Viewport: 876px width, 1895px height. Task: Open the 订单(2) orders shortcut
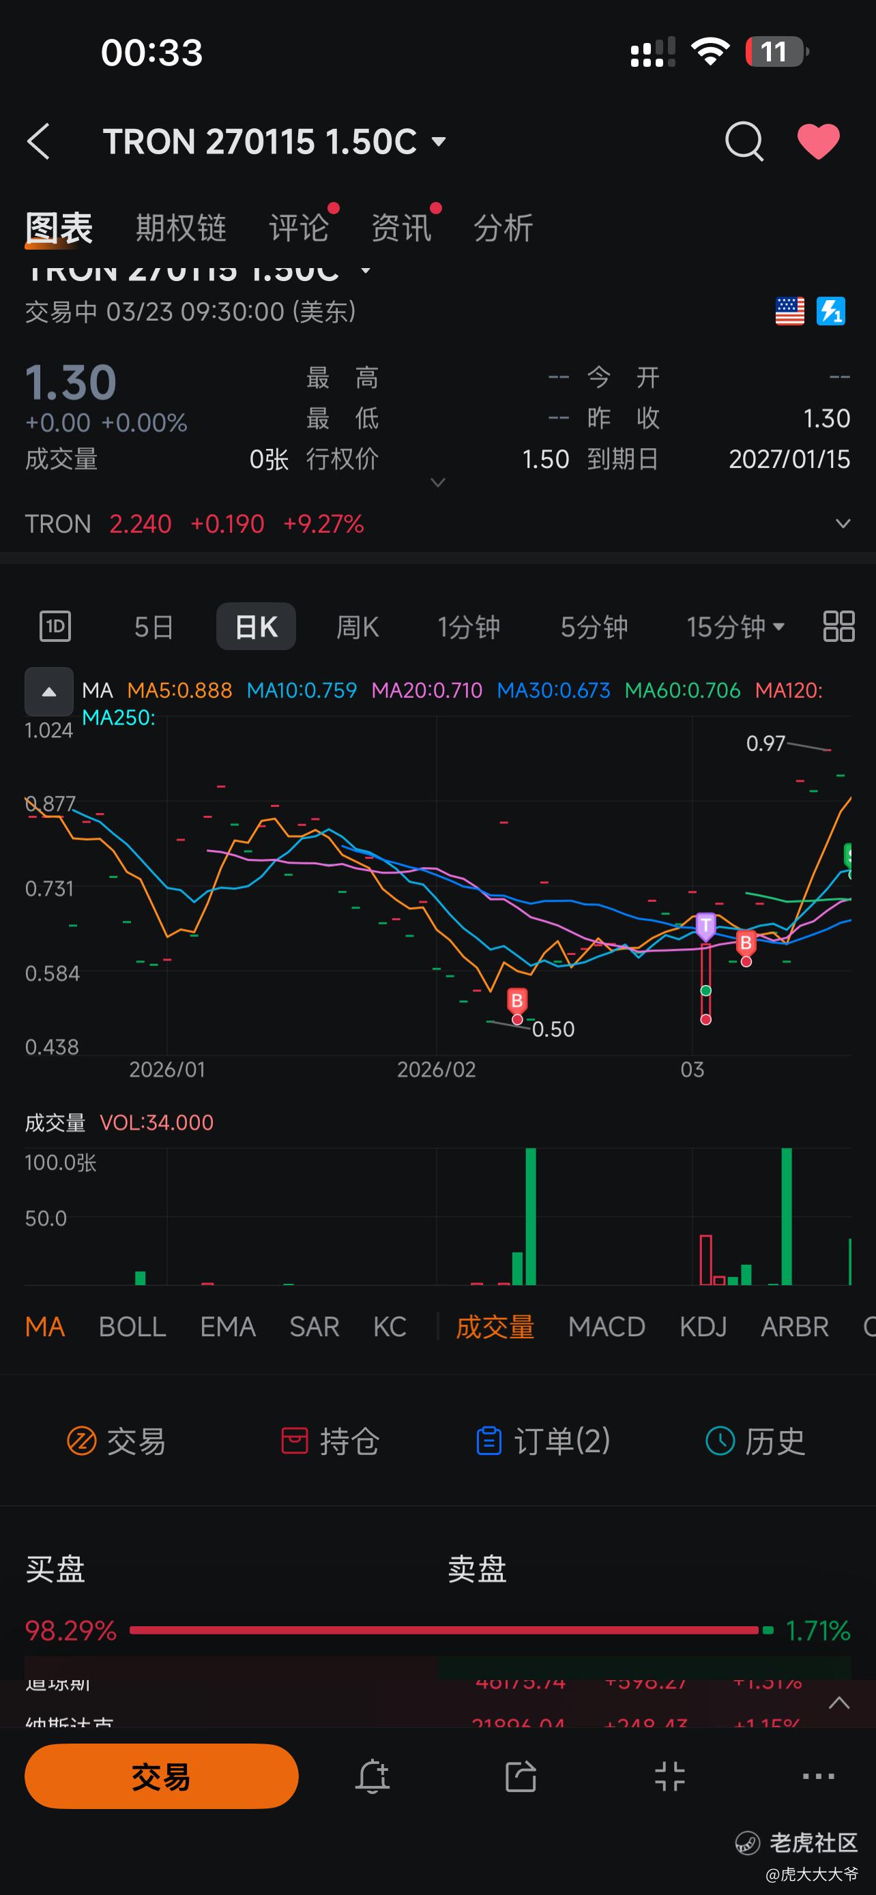[544, 1441]
